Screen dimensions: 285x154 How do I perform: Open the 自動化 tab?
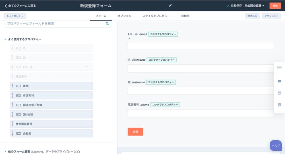click(185, 16)
